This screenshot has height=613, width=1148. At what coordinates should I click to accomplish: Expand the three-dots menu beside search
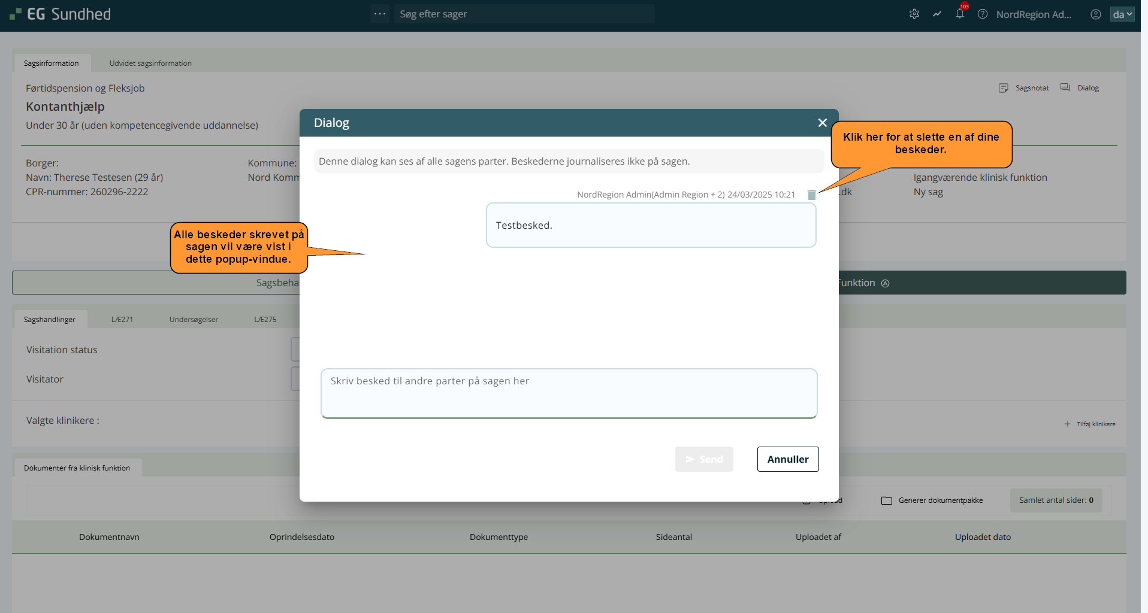click(x=380, y=14)
